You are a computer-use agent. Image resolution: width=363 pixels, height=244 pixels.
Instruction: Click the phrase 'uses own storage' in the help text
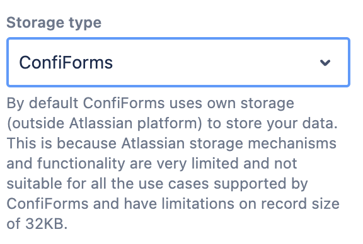coord(232,103)
